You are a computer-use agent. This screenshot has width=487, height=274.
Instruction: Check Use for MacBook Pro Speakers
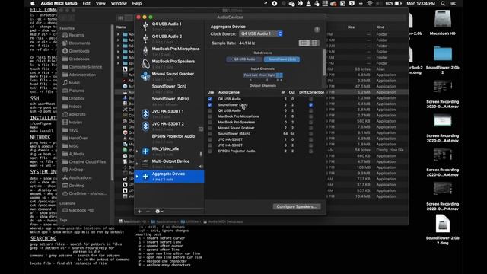pyautogui.click(x=210, y=122)
